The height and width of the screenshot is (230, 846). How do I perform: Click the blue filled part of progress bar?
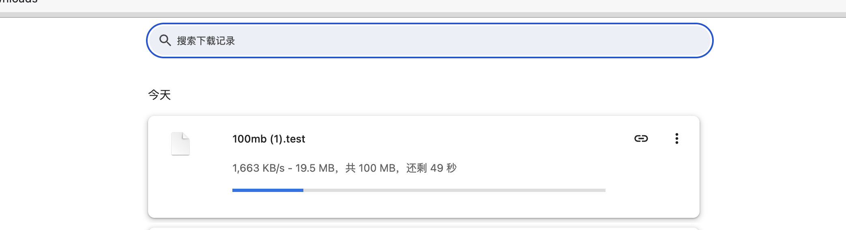pyautogui.click(x=268, y=190)
